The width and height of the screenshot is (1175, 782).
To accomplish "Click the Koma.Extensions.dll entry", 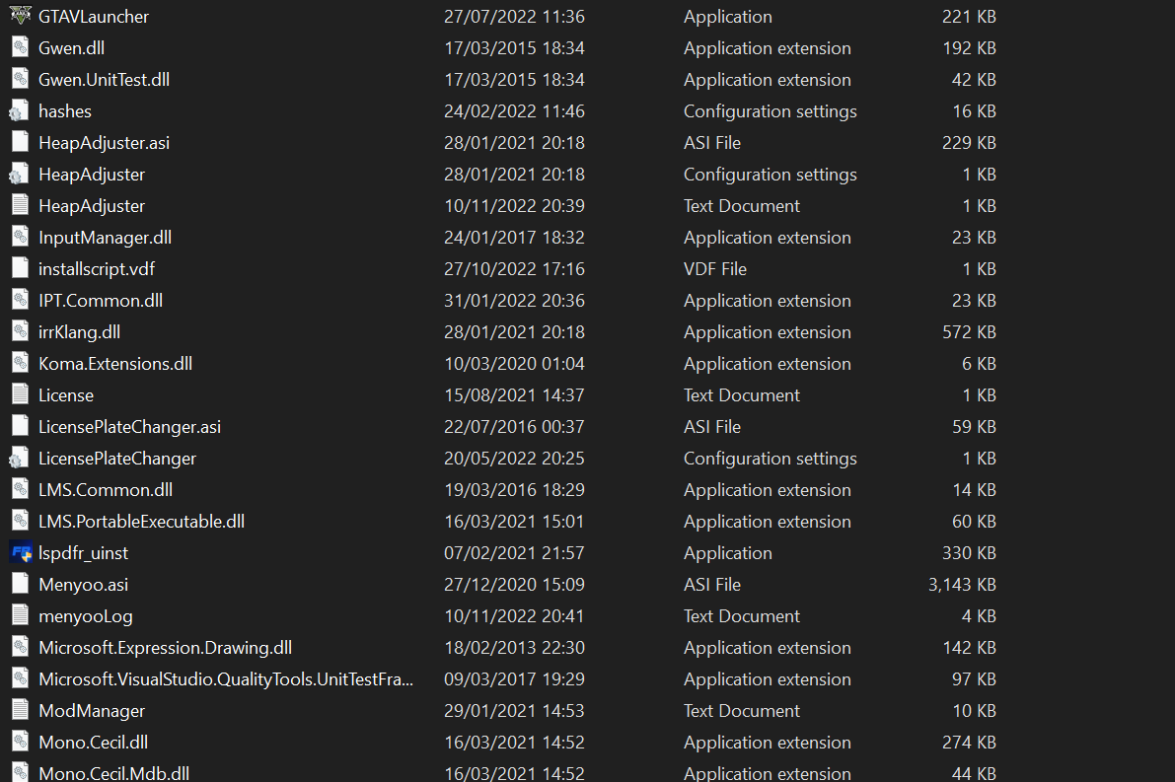I will click(x=115, y=364).
